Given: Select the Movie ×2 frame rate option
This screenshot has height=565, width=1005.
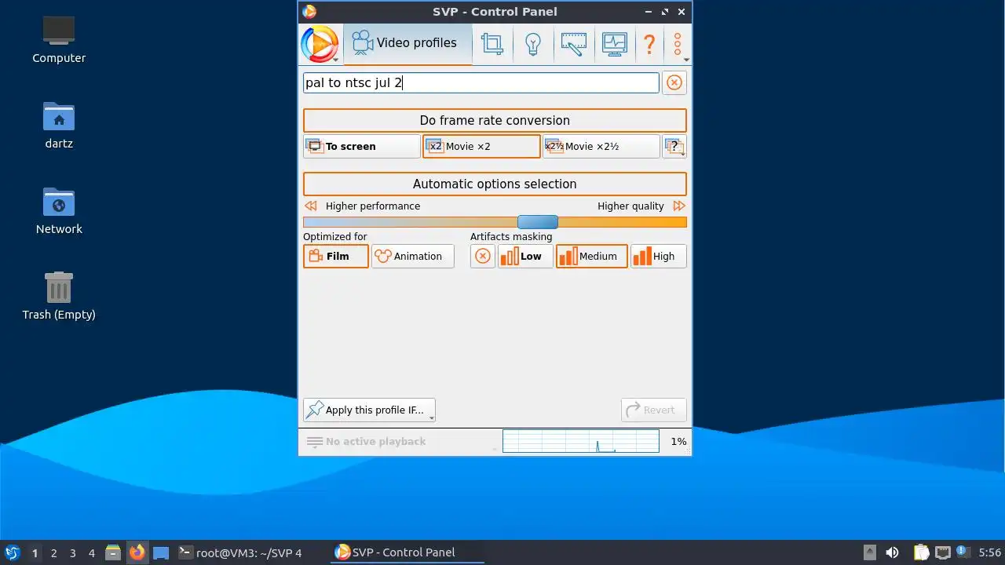Looking at the screenshot, I should point(481,146).
